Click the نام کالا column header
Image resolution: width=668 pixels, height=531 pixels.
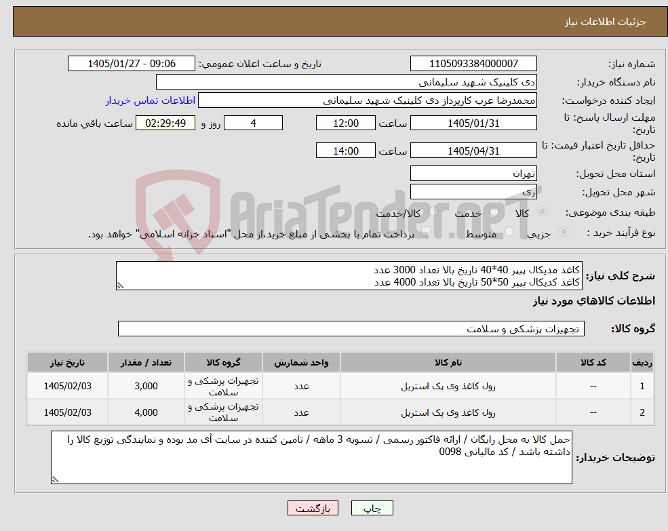tap(448, 362)
